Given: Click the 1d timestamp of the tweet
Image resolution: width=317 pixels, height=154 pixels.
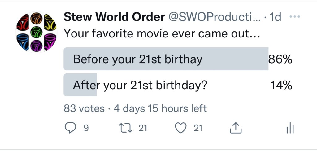Looking at the screenshot, I should click(x=275, y=17).
